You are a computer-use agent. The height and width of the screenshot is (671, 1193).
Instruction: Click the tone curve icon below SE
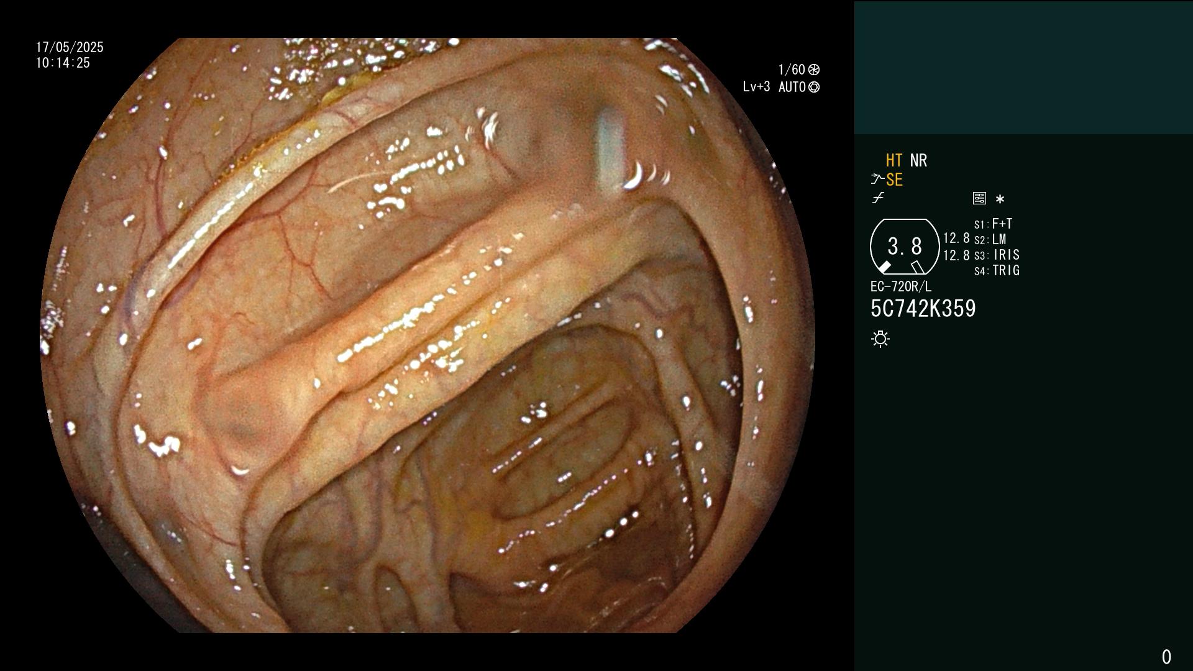pos(878,198)
